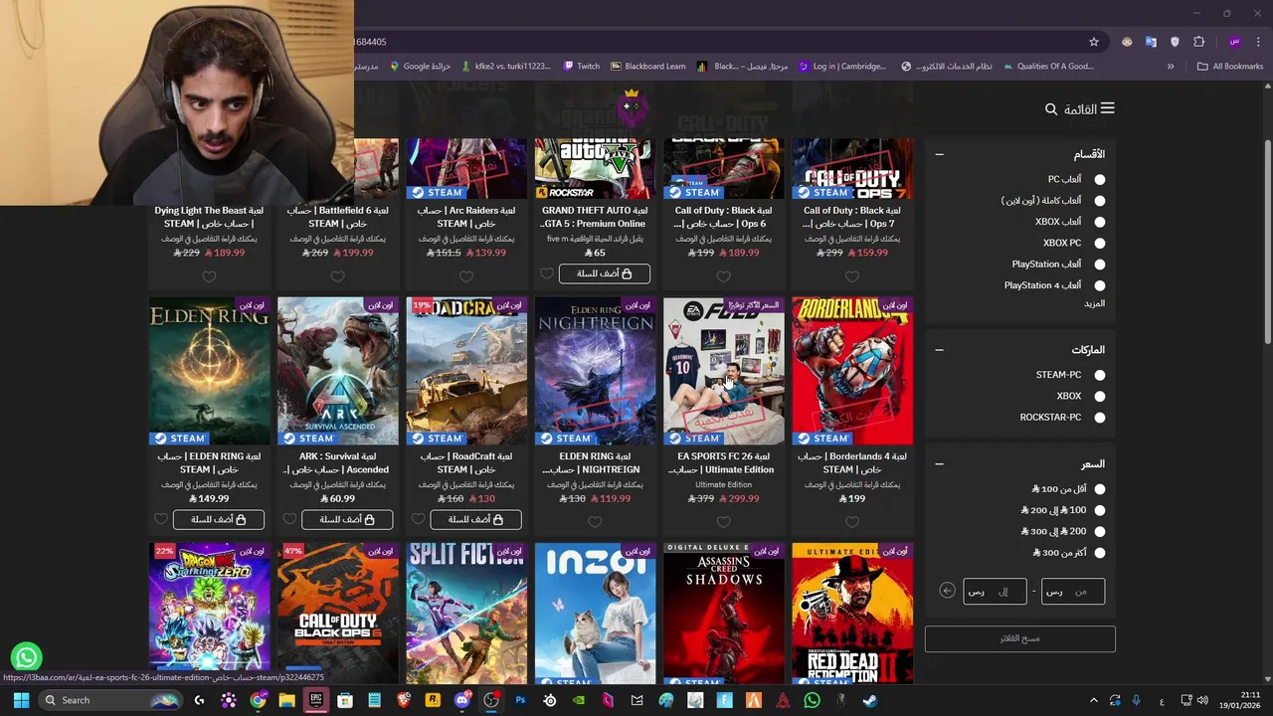Click wishlist heart under Battlefield 6

(x=337, y=276)
